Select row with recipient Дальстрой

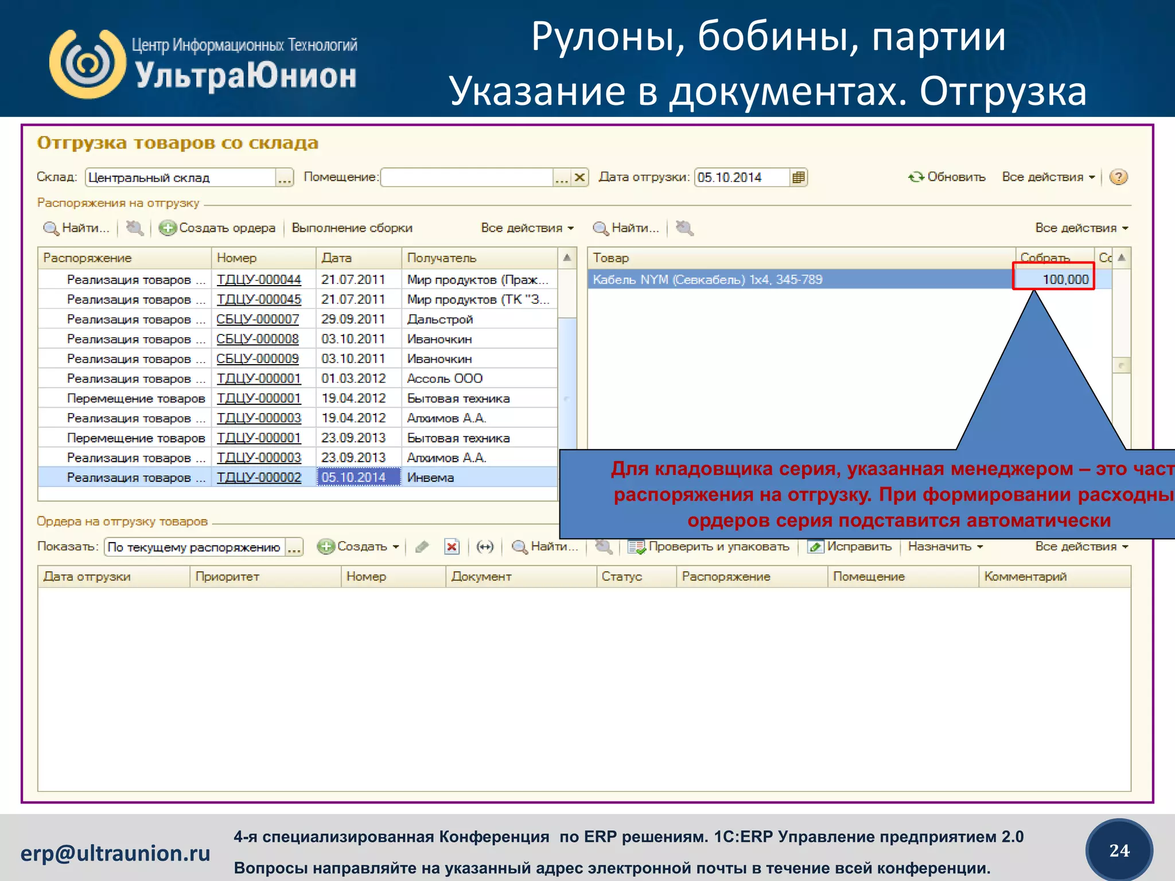tap(298, 319)
